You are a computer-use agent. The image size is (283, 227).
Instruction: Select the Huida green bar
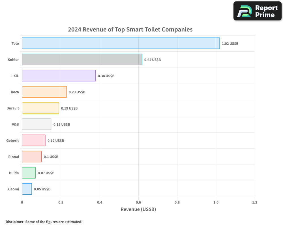point(28,173)
